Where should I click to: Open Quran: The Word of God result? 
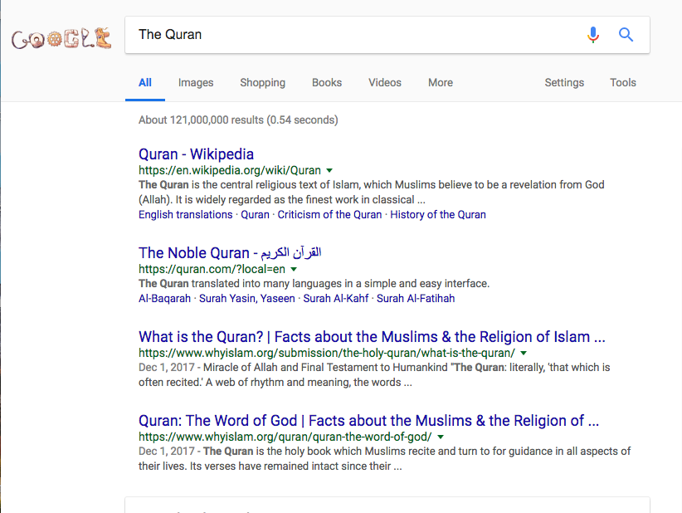coord(369,421)
